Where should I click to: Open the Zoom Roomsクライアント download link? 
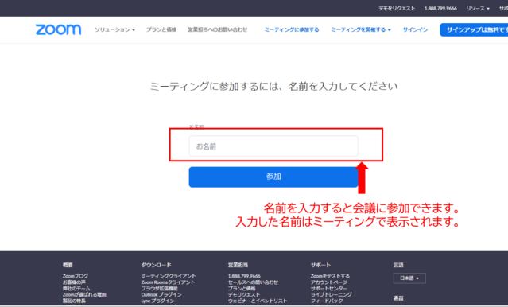(168, 282)
